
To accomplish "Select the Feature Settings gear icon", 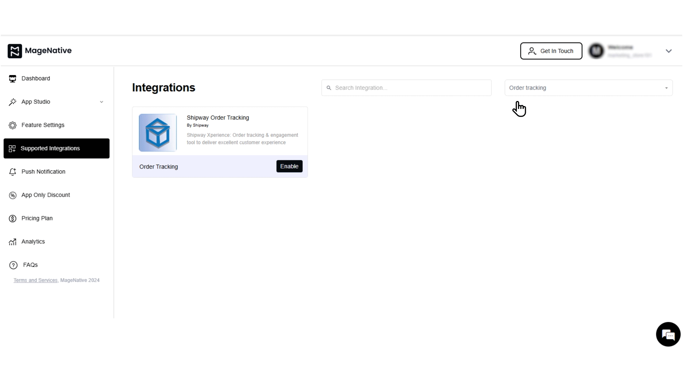I will [13, 125].
